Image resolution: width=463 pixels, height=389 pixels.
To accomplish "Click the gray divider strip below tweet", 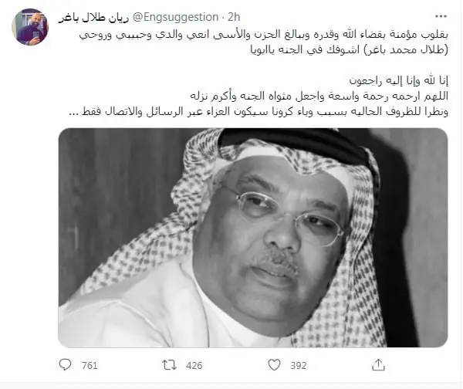I will click(231, 385).
